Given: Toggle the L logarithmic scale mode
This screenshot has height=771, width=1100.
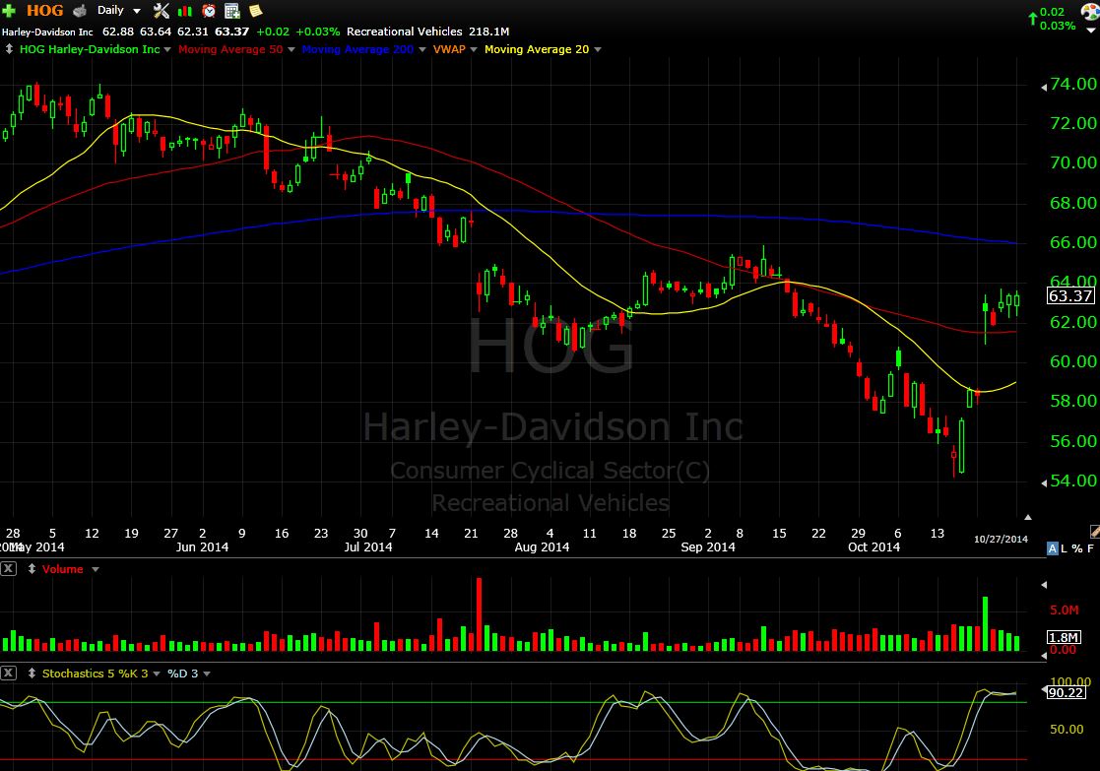Looking at the screenshot, I should 1065,548.
